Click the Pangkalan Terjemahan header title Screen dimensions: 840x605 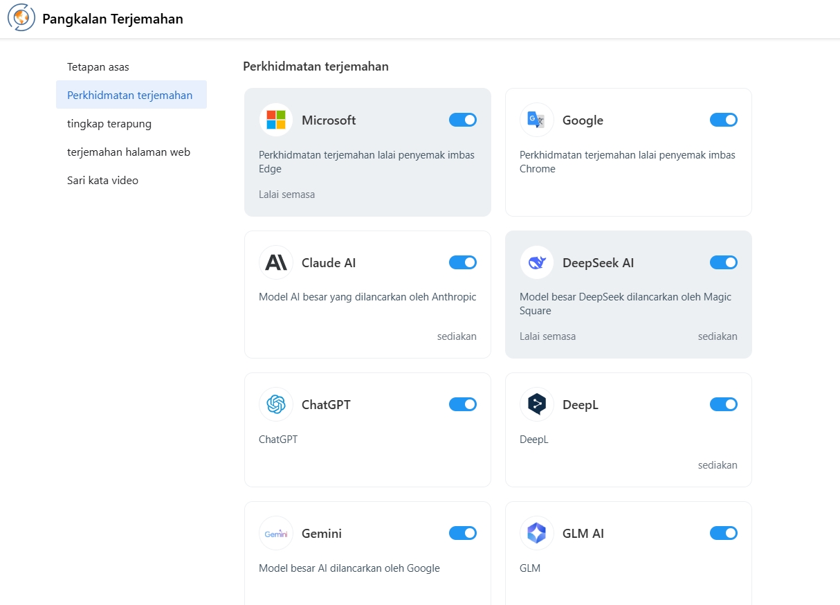[113, 19]
